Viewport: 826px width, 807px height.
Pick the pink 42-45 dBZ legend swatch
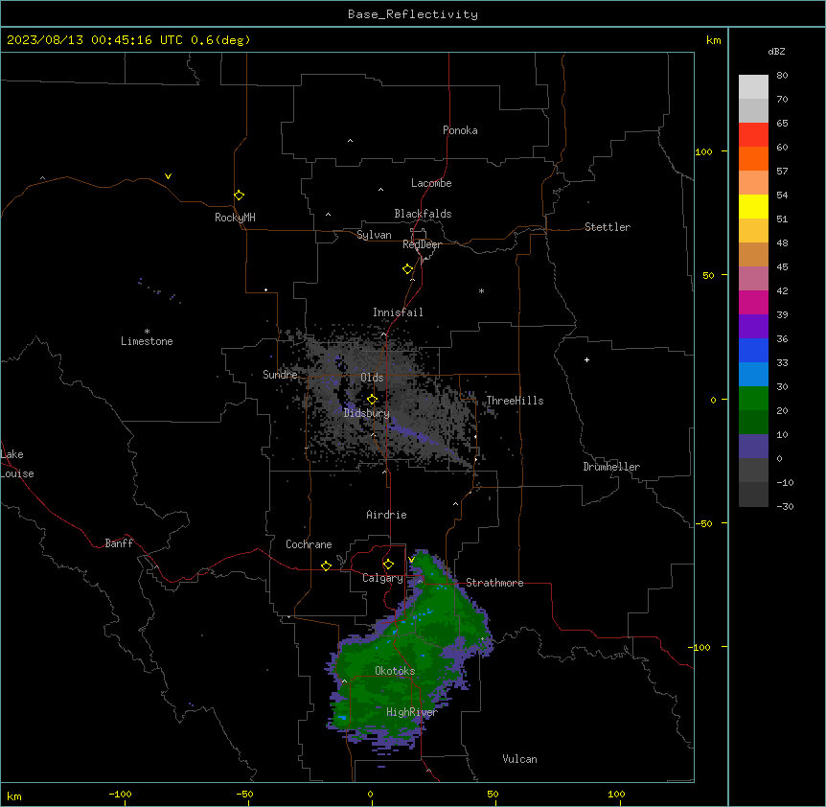point(753,279)
